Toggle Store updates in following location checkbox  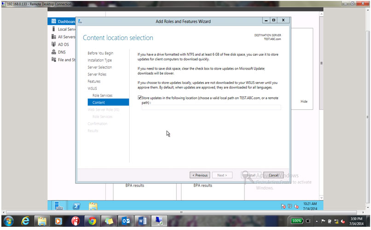(139, 98)
